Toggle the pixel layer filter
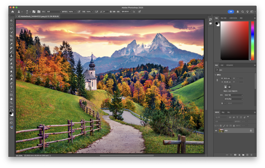This screenshot has width=265, height=168. [x=230, y=117]
